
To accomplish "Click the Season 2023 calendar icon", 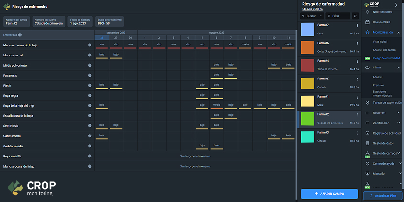I will pyautogui.click(x=368, y=22).
